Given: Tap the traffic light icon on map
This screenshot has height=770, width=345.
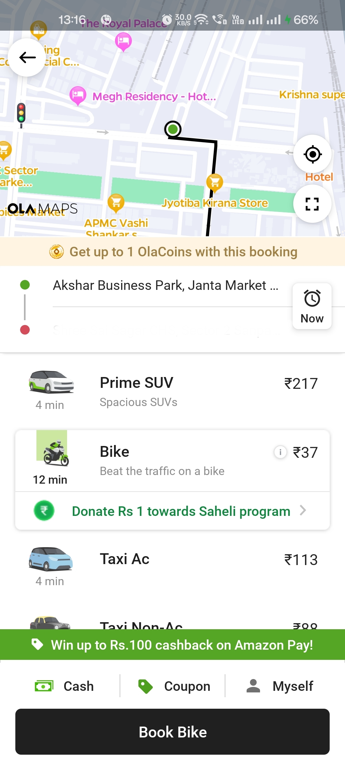Looking at the screenshot, I should coord(21,114).
